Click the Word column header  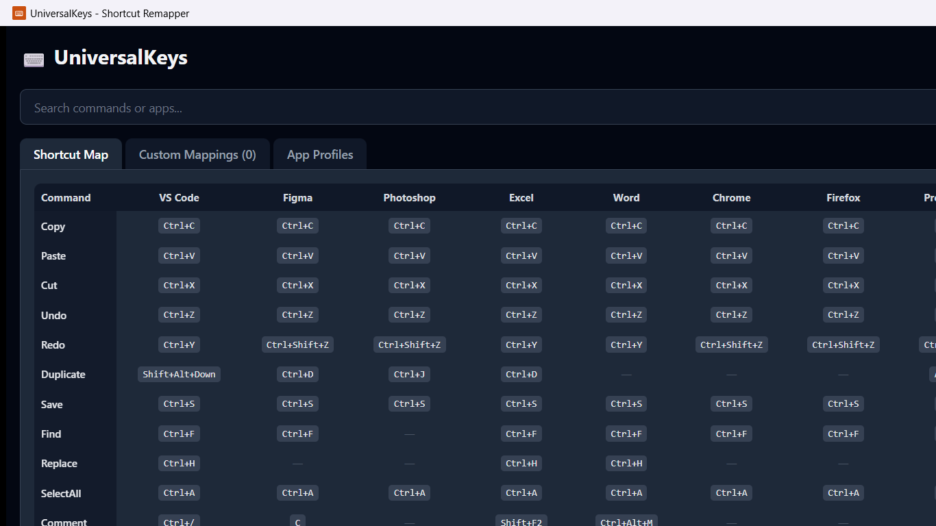[626, 198]
